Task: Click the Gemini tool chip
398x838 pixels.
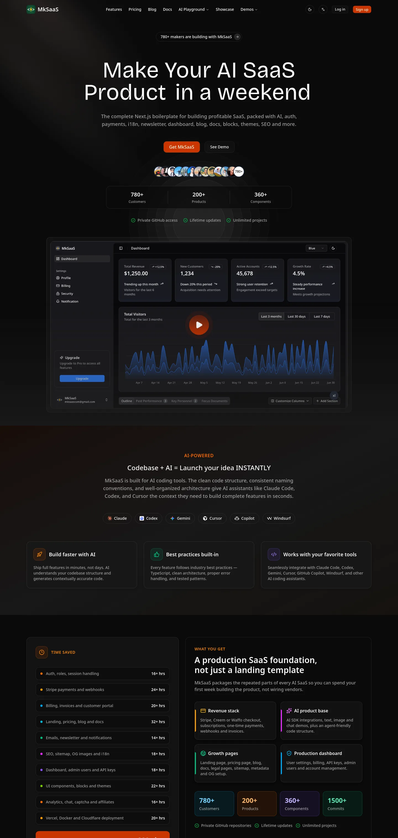Action: click(180, 518)
